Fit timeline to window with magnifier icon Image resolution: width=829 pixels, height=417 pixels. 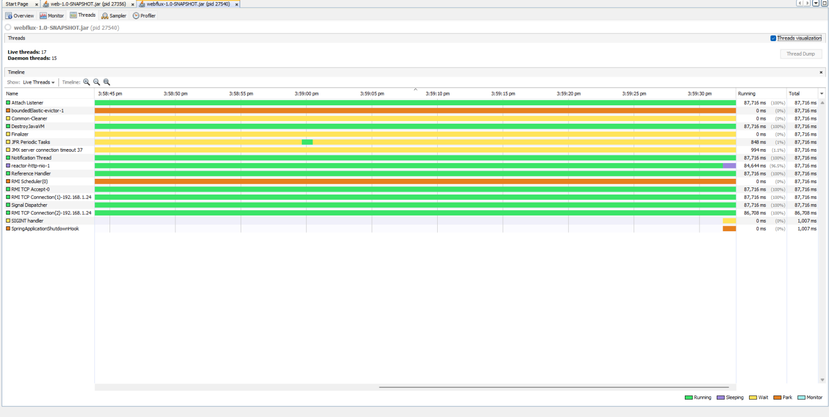click(x=107, y=82)
